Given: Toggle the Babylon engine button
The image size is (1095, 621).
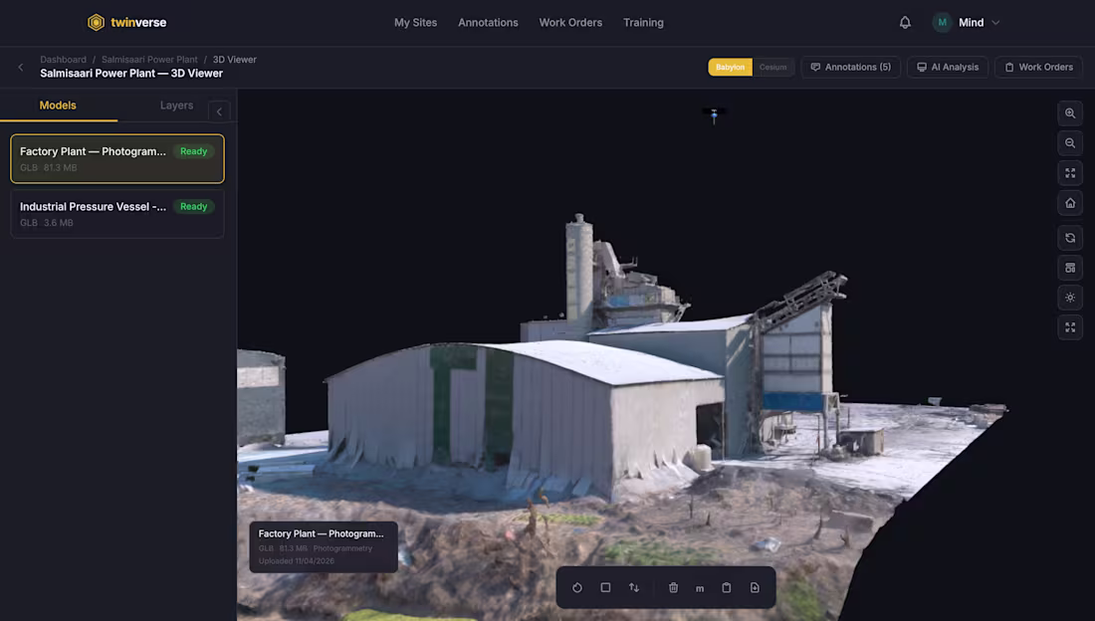Looking at the screenshot, I should coord(730,67).
